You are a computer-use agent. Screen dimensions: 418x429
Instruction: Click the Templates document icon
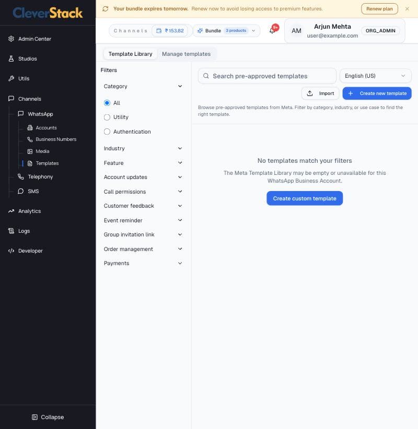30,163
